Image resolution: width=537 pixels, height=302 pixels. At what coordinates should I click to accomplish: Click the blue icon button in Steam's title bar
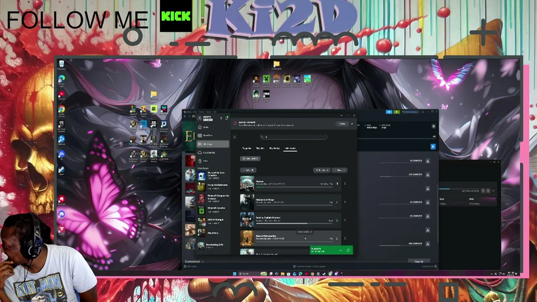point(389,112)
